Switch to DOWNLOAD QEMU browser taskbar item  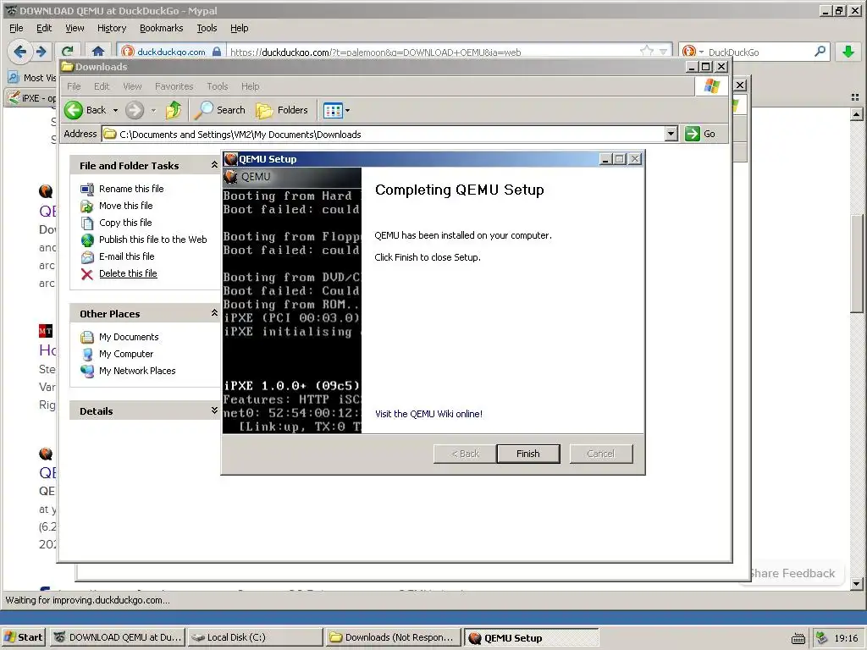coord(118,637)
